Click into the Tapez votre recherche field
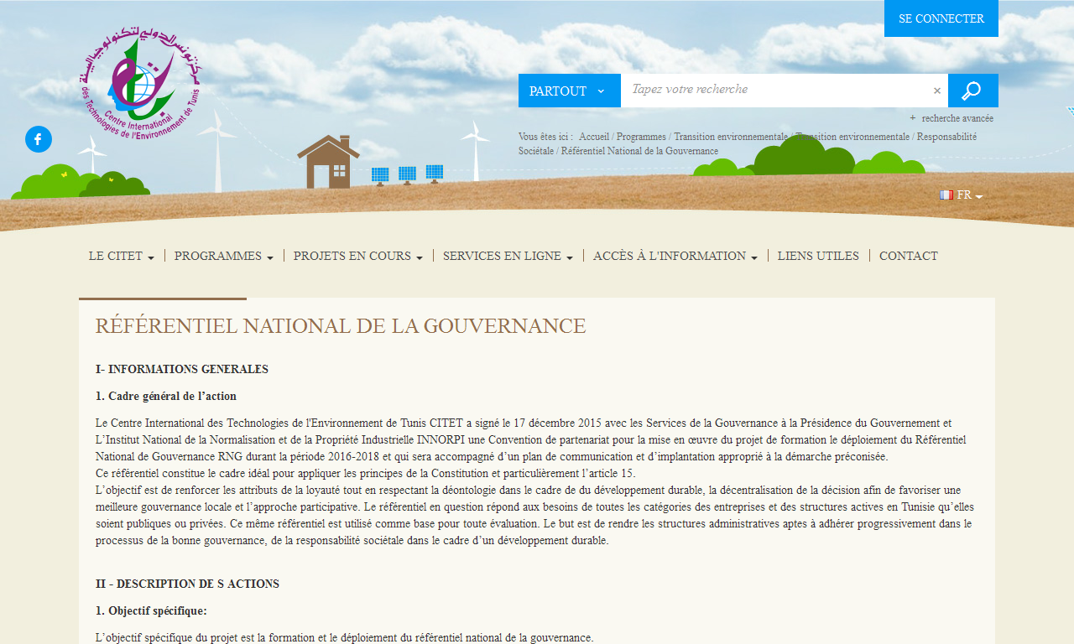1074x644 pixels. [x=775, y=91]
